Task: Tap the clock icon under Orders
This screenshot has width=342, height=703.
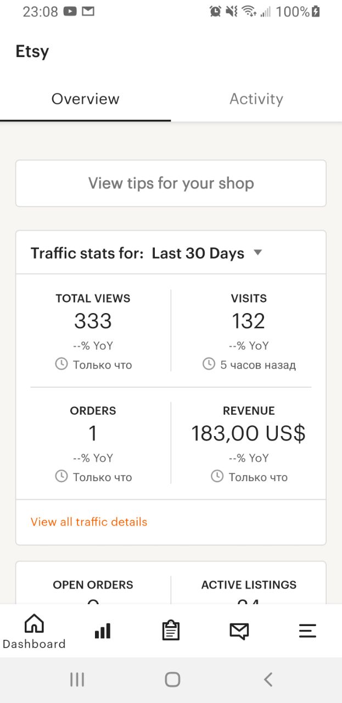Action: tap(61, 477)
